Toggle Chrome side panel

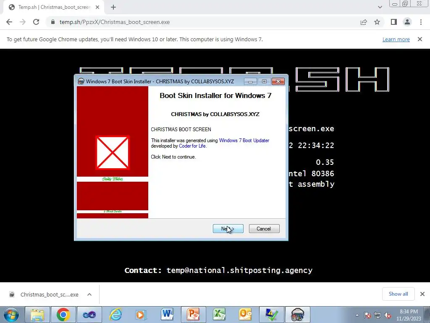[x=394, y=22]
